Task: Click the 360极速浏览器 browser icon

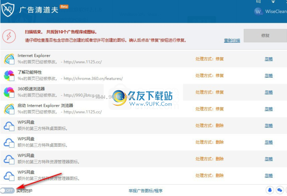Action: [x=9, y=92]
